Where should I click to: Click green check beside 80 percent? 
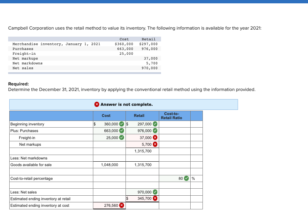tap(187, 178)
